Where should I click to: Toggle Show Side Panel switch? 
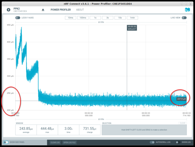6,142
